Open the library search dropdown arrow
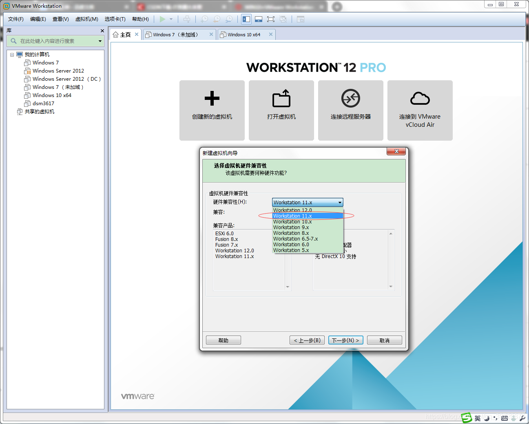The width and height of the screenshot is (529, 424). tap(100, 41)
